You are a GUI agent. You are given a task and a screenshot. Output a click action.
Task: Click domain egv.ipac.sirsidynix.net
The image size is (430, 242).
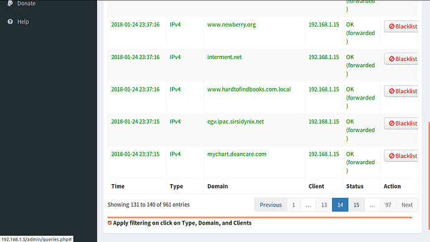tap(236, 121)
